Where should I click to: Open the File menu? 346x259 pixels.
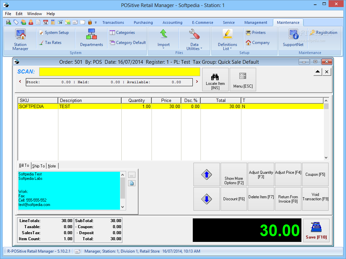8,14
